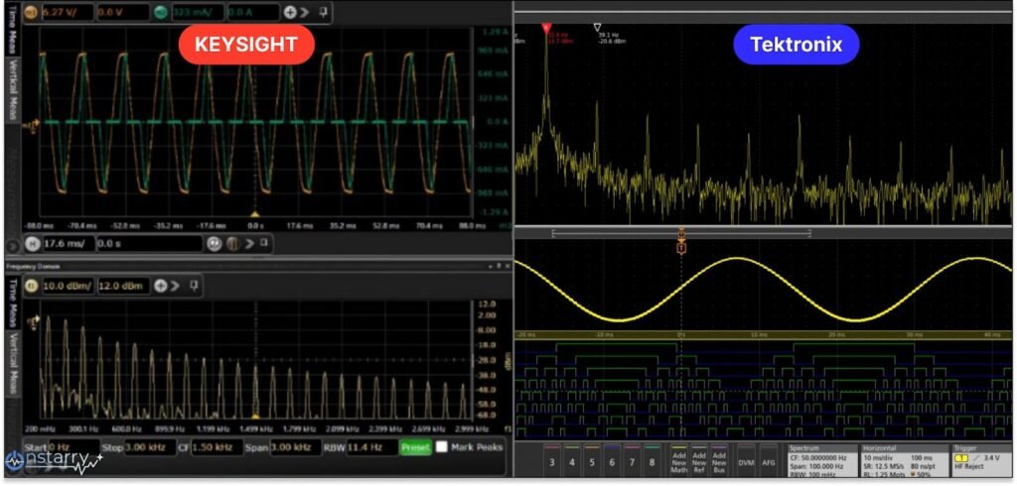Open the Trigger settings badge
The width and height of the screenshot is (1017, 486).
(x=981, y=459)
